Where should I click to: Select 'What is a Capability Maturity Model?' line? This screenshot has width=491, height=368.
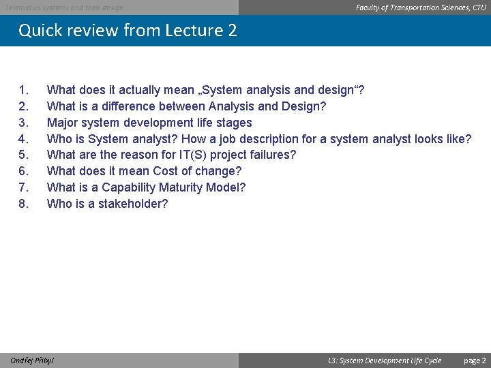click(x=146, y=187)
